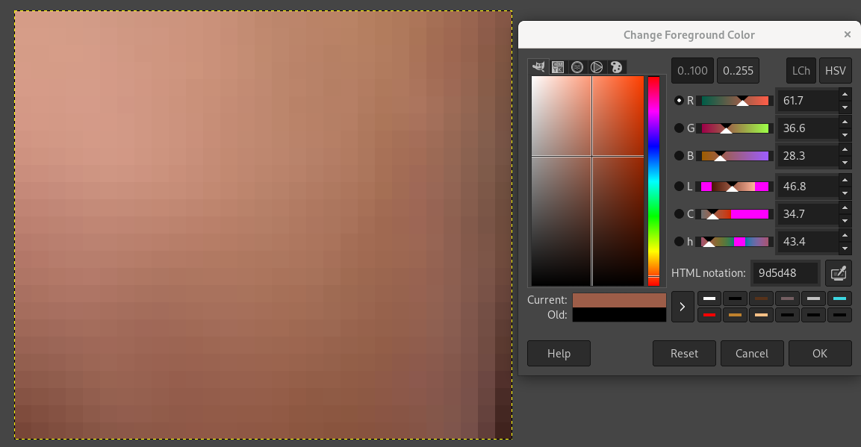Close the Change Foreground Color dialog
The height and width of the screenshot is (447, 861).
848,34
